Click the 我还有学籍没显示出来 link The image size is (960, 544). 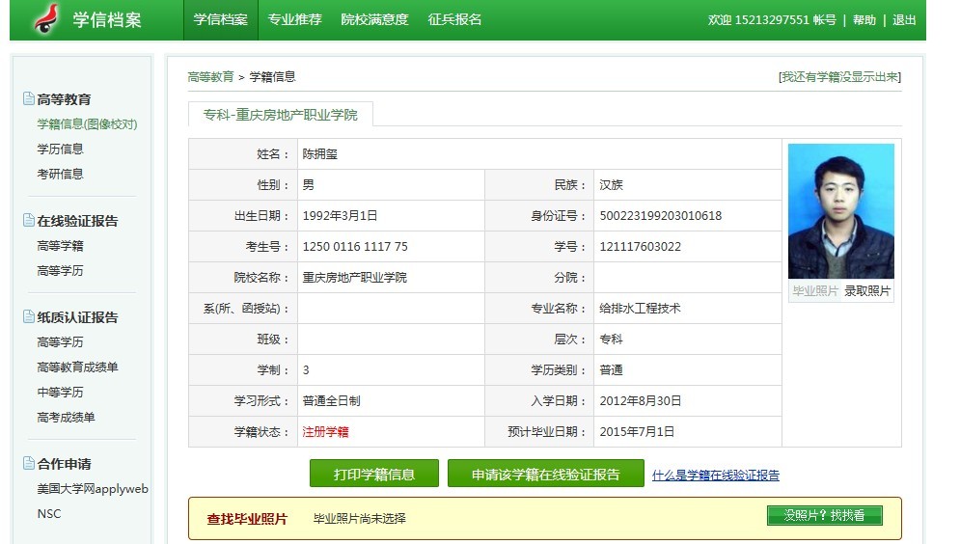coord(839,76)
